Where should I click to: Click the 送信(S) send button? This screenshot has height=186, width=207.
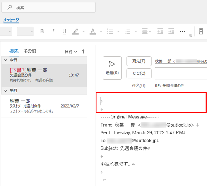pos(112,68)
